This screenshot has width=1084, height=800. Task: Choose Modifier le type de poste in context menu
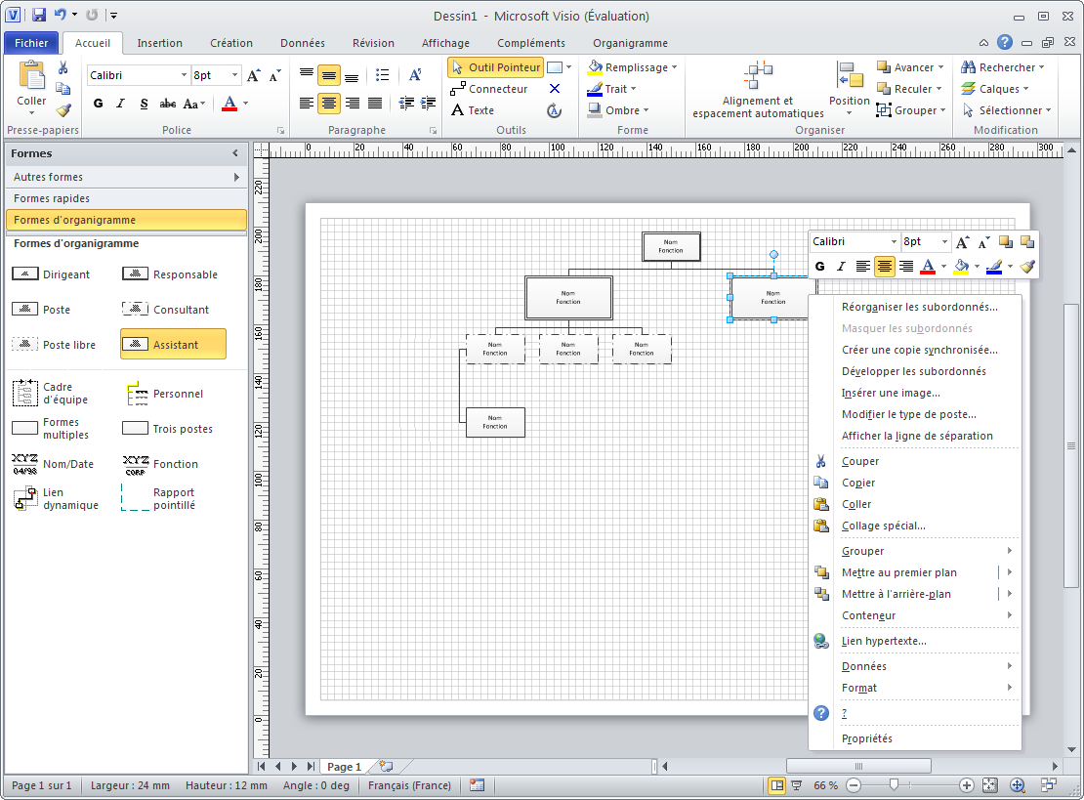908,414
